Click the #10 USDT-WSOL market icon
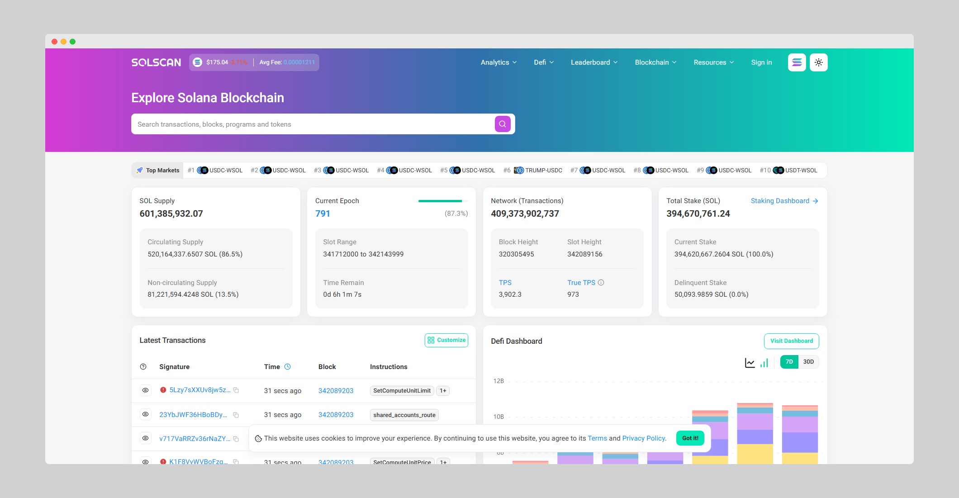Screen dimensions: 959x498 [x=779, y=171]
